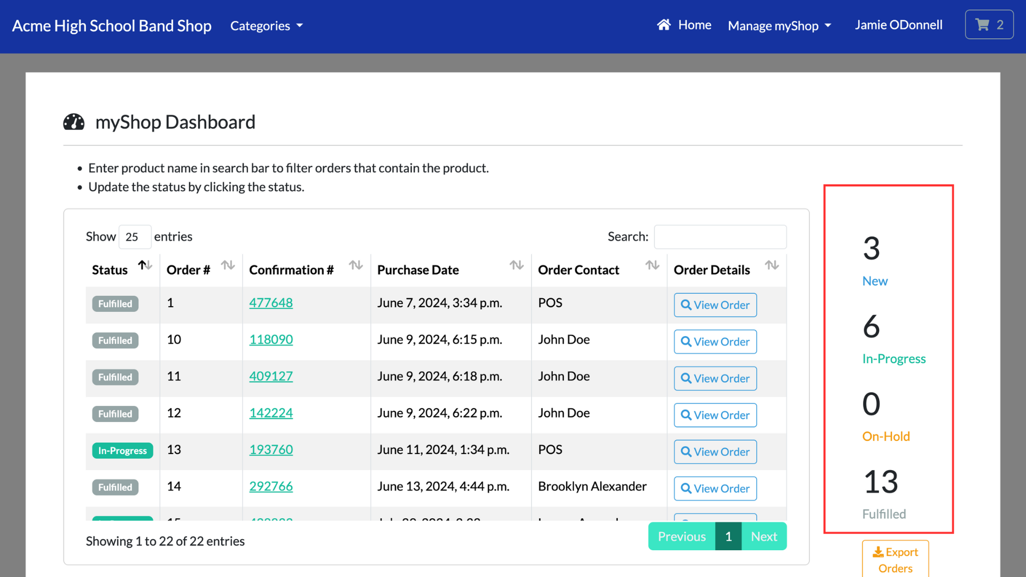Click the Home house icon
This screenshot has height=577, width=1026.
664,25
